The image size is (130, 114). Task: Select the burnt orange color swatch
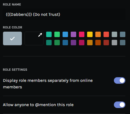98,43
